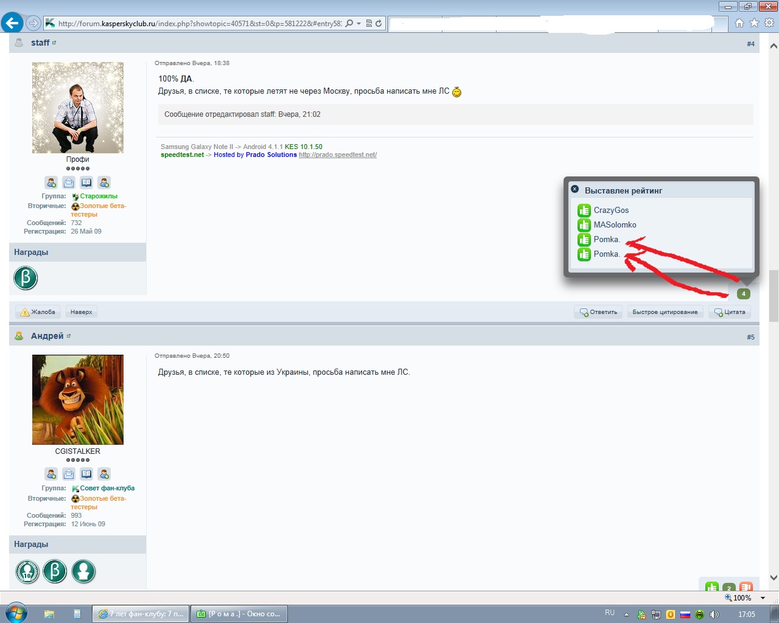Open CGISTALKER's book icon
This screenshot has width=779, height=623.
click(x=86, y=474)
